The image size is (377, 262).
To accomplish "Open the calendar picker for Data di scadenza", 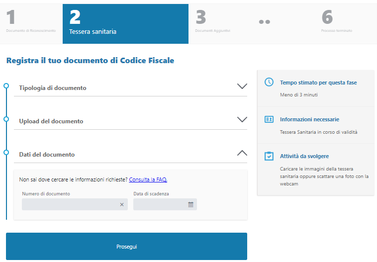I will pyautogui.click(x=190, y=204).
